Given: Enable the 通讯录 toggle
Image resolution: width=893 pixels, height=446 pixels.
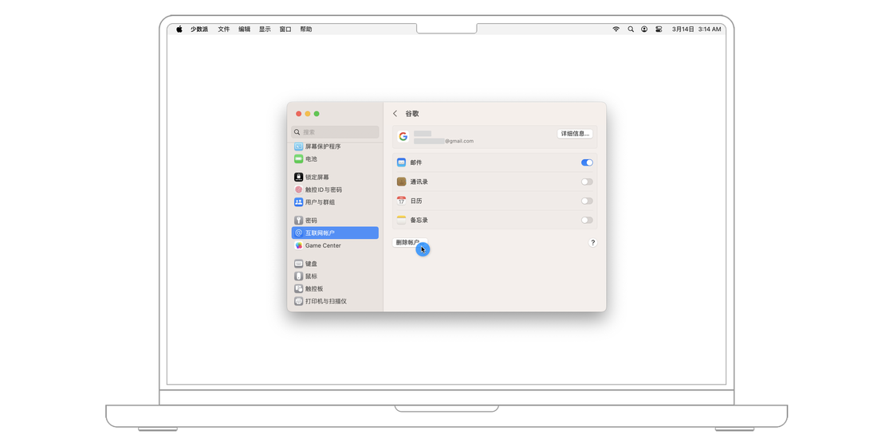Looking at the screenshot, I should pos(587,182).
